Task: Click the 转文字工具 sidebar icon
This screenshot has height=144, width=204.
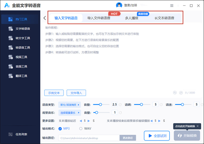Action: click(11, 38)
